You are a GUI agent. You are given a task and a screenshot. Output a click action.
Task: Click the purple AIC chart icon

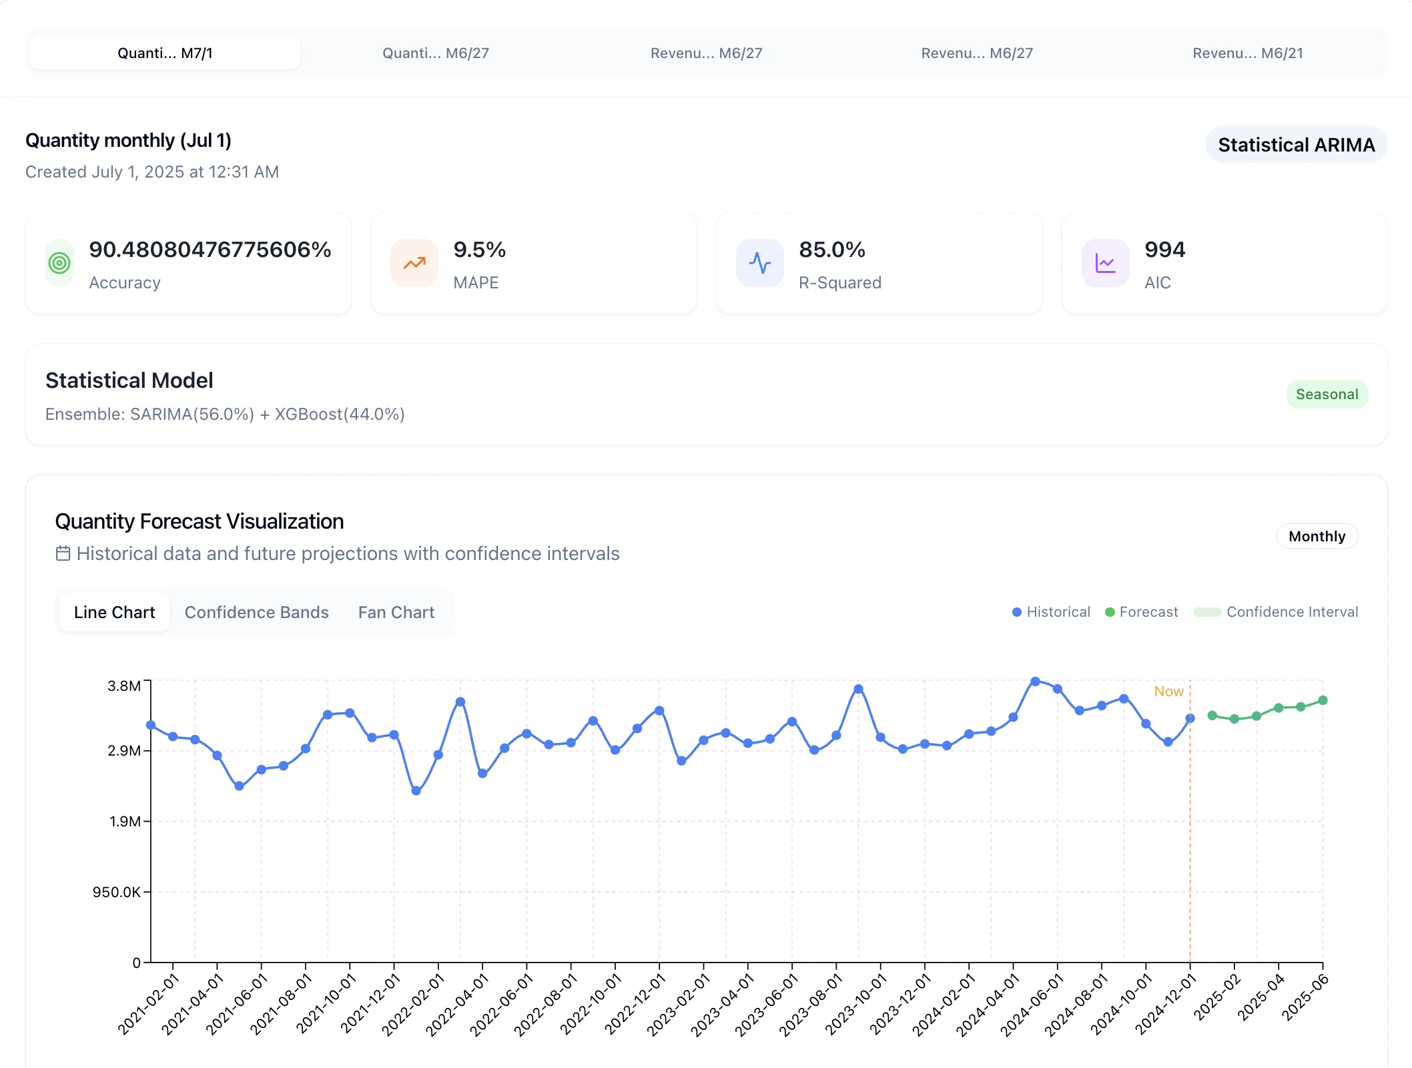pyautogui.click(x=1104, y=263)
